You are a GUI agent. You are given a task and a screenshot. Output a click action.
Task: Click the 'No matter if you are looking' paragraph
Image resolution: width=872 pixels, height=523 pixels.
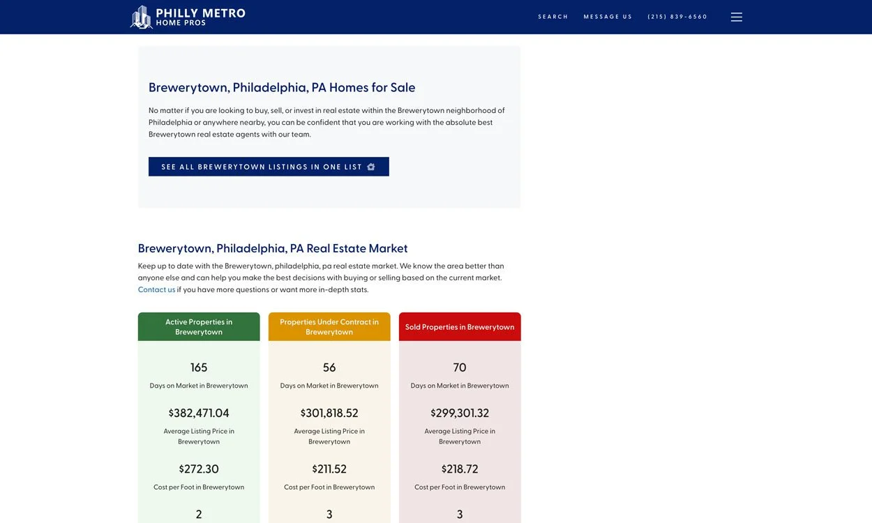pos(326,122)
